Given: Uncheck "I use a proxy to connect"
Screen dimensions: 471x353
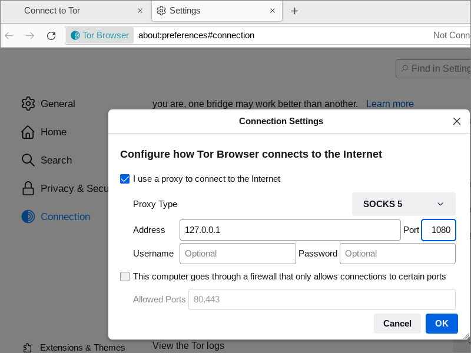Looking at the screenshot, I should pos(125,179).
